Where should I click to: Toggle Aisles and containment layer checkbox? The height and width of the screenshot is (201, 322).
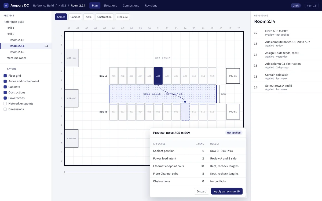point(5,81)
